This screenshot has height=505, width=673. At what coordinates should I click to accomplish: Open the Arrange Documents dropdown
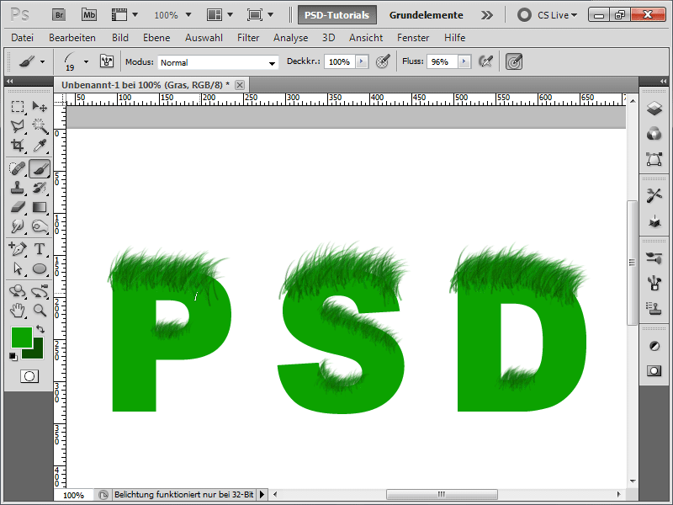(x=220, y=15)
